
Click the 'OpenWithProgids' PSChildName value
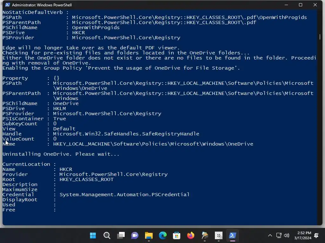(96, 28)
